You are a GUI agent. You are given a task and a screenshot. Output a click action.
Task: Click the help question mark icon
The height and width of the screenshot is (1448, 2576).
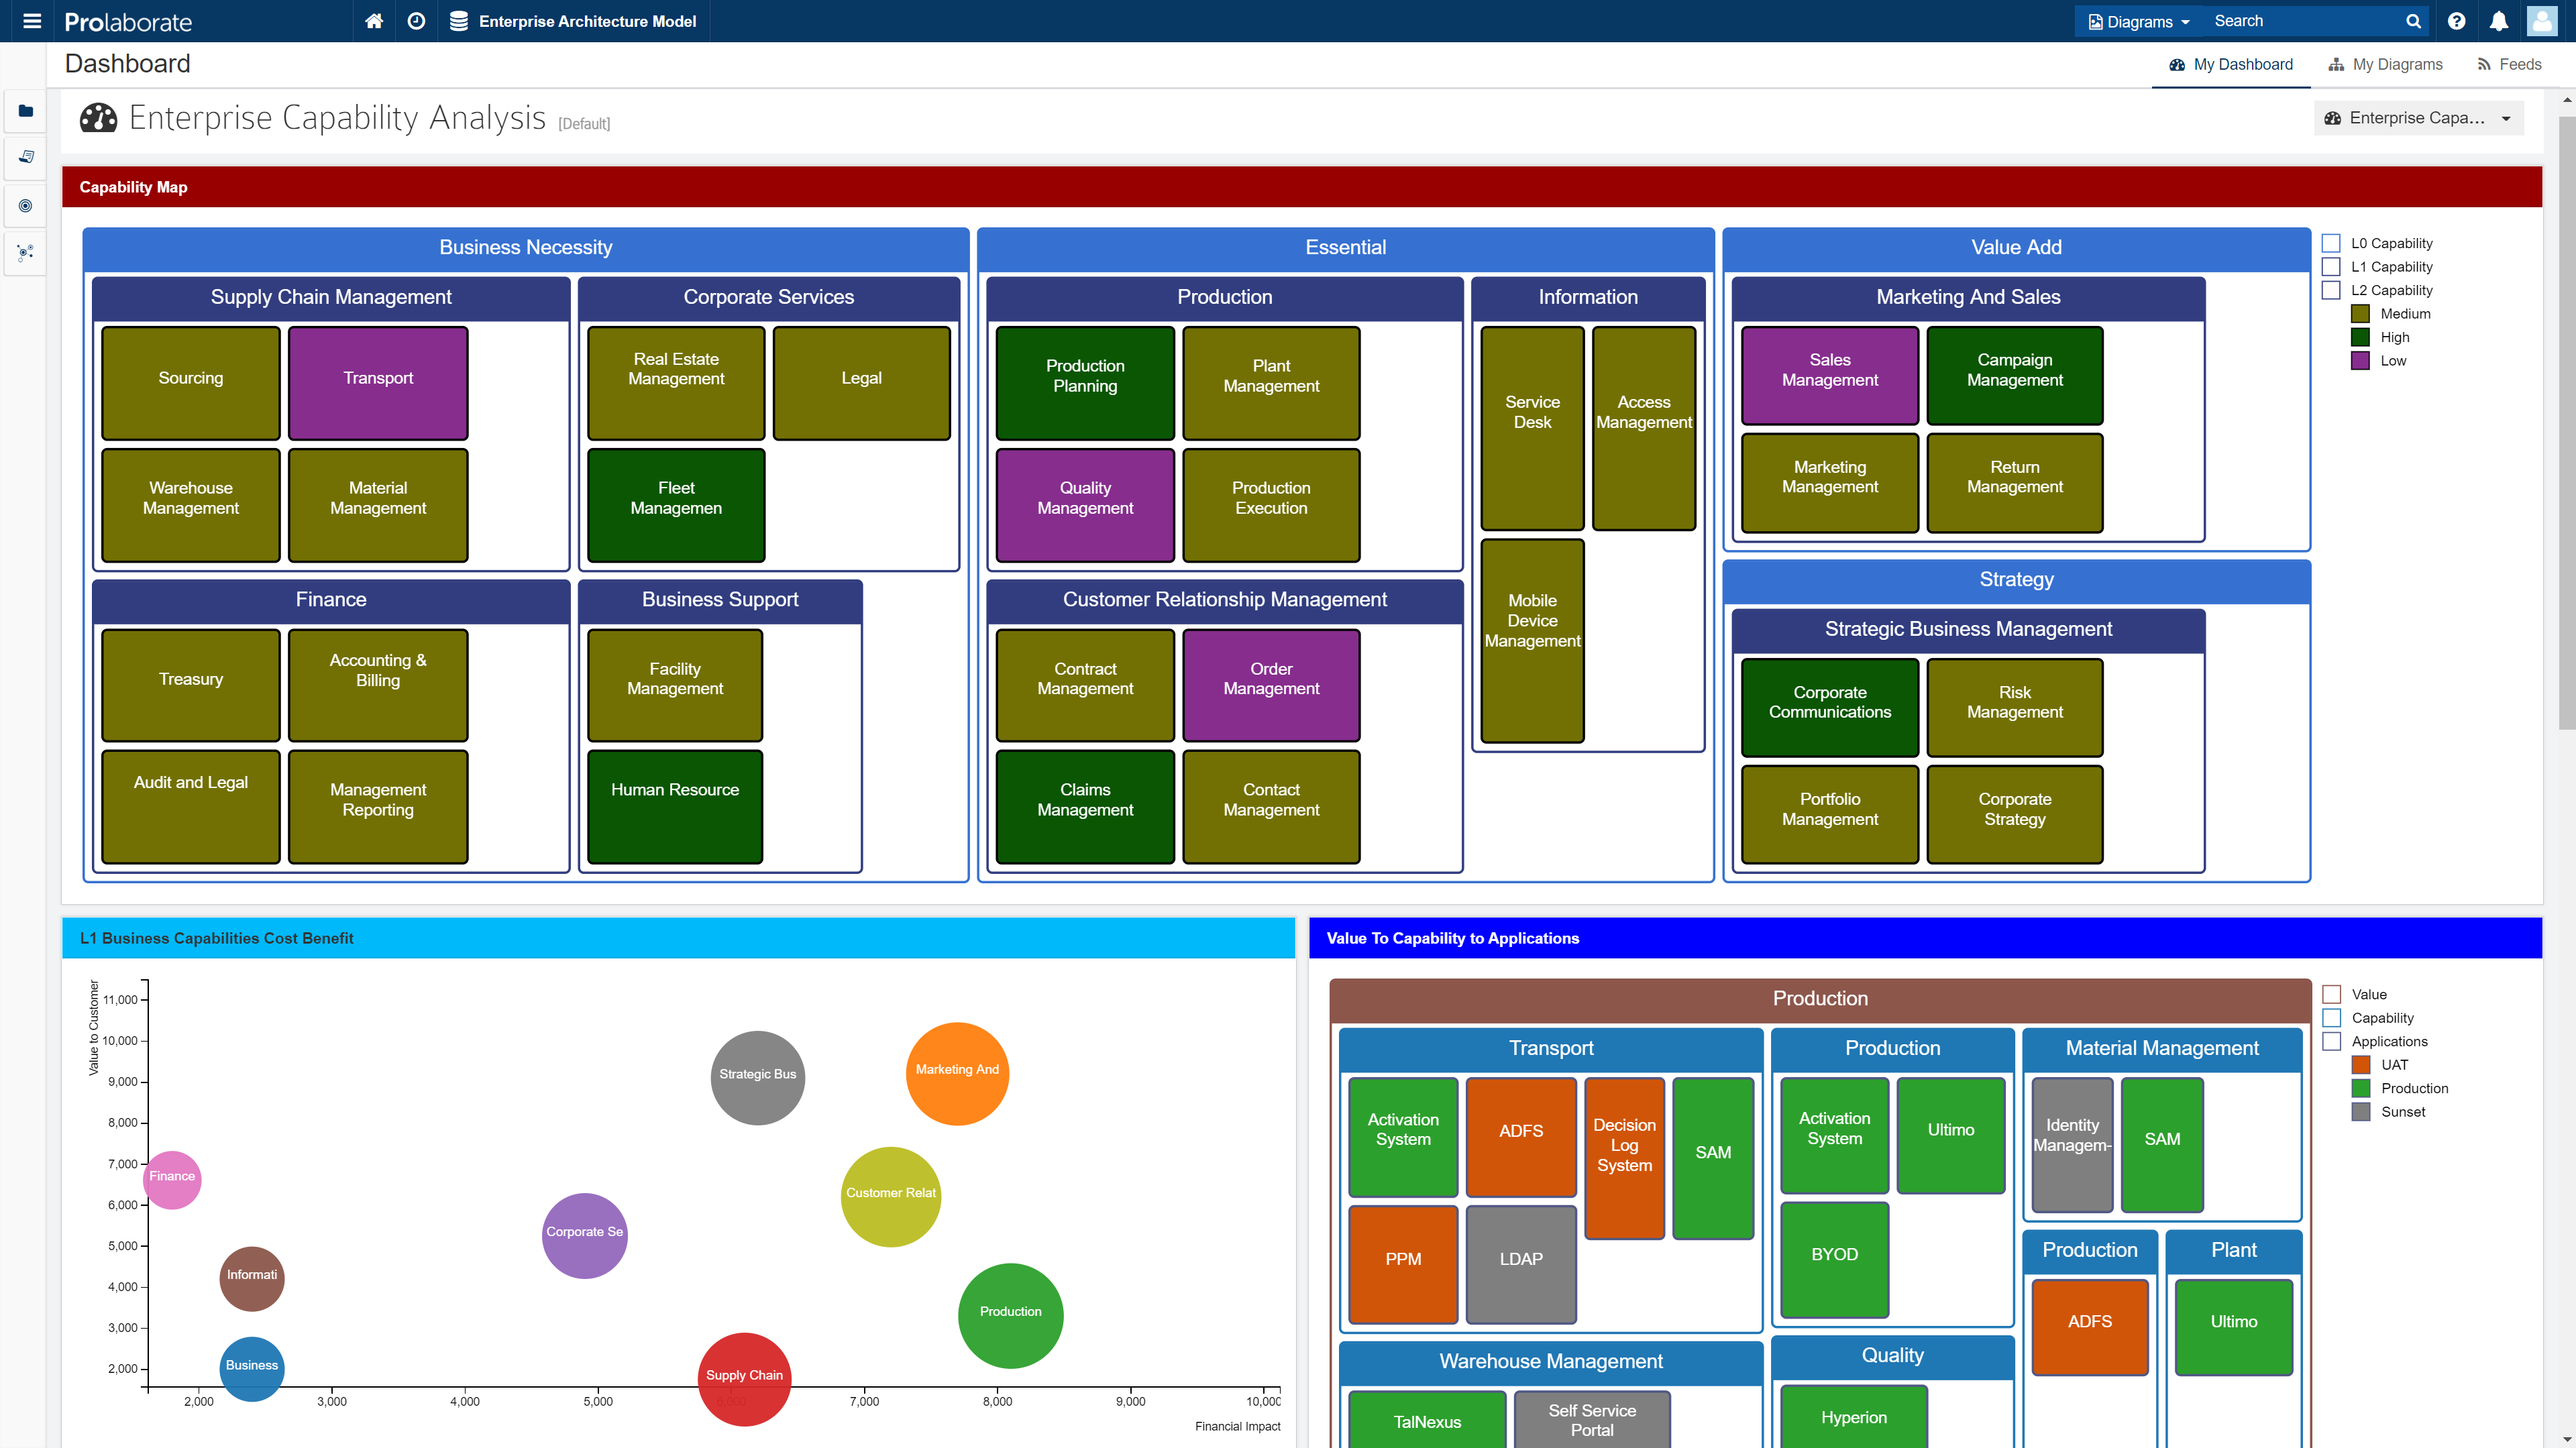tap(2457, 20)
